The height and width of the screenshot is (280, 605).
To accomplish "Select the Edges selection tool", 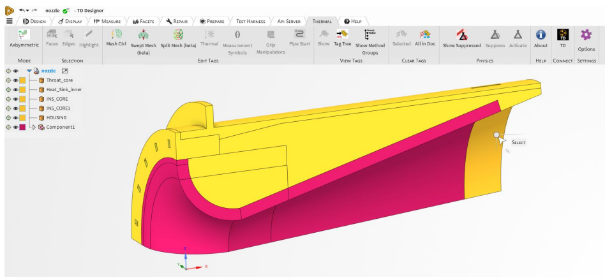I will coord(68,38).
